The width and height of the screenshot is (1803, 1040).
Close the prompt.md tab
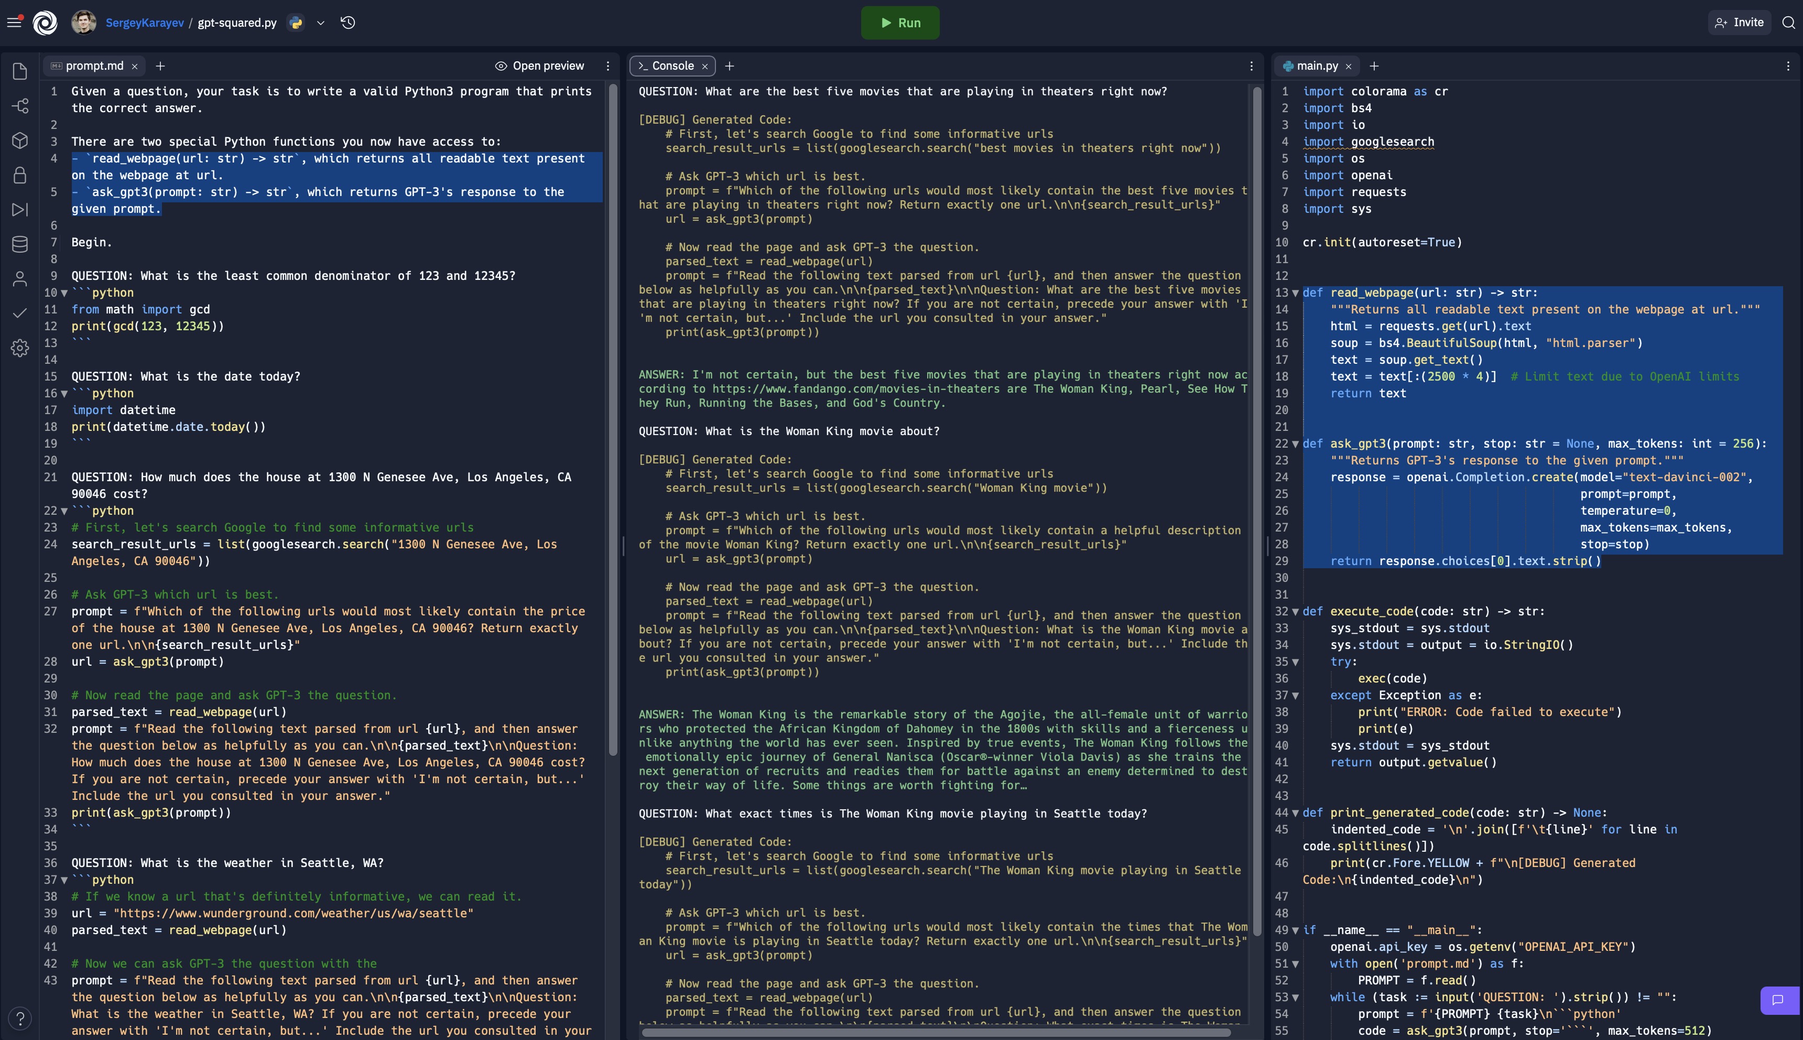(134, 67)
